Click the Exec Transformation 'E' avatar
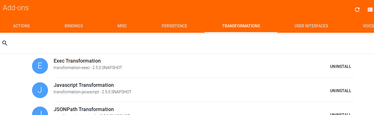 coord(40,66)
